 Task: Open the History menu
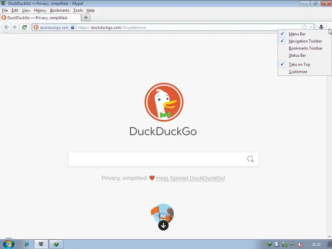40,10
